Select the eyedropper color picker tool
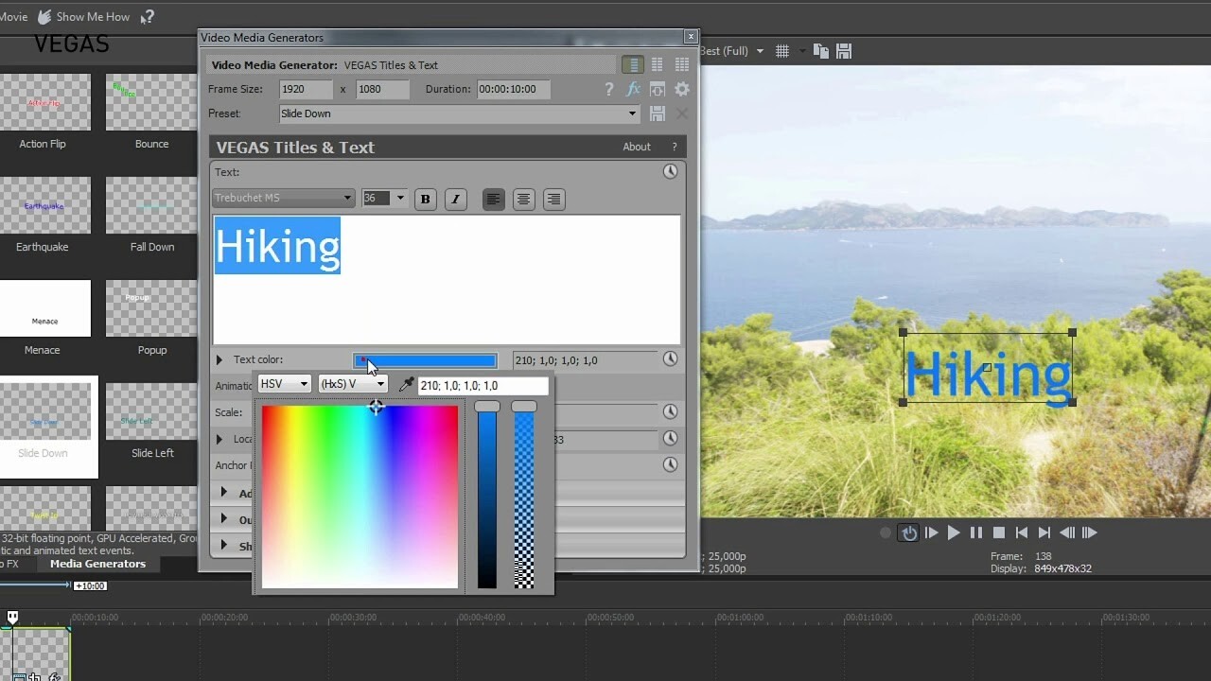Screen dimensions: 1211x681 click(x=406, y=384)
